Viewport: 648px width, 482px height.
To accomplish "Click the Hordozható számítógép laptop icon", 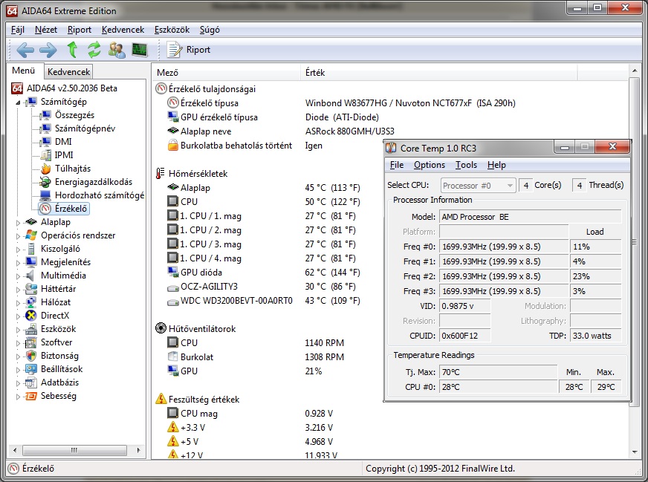I will (45, 195).
